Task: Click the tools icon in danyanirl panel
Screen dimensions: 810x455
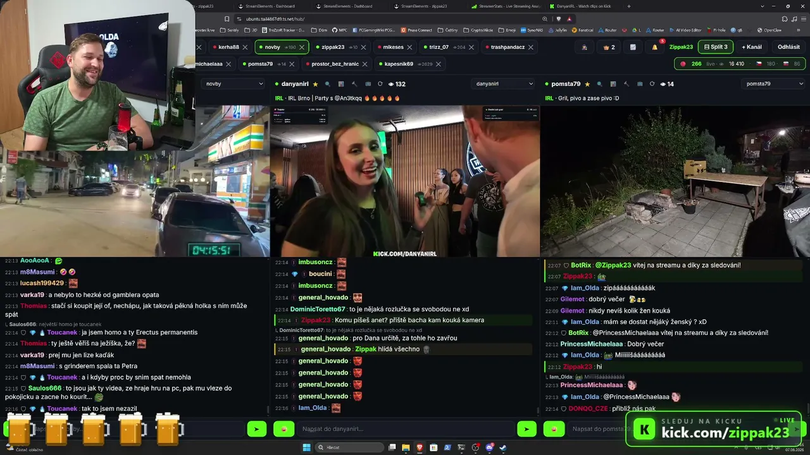Action: pos(354,84)
